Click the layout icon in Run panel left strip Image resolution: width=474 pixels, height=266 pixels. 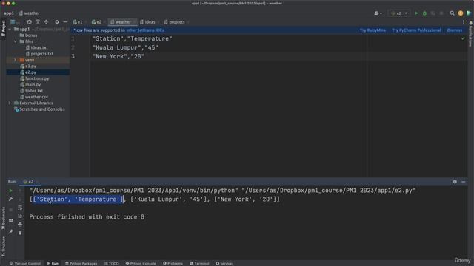pyautogui.click(x=11, y=221)
